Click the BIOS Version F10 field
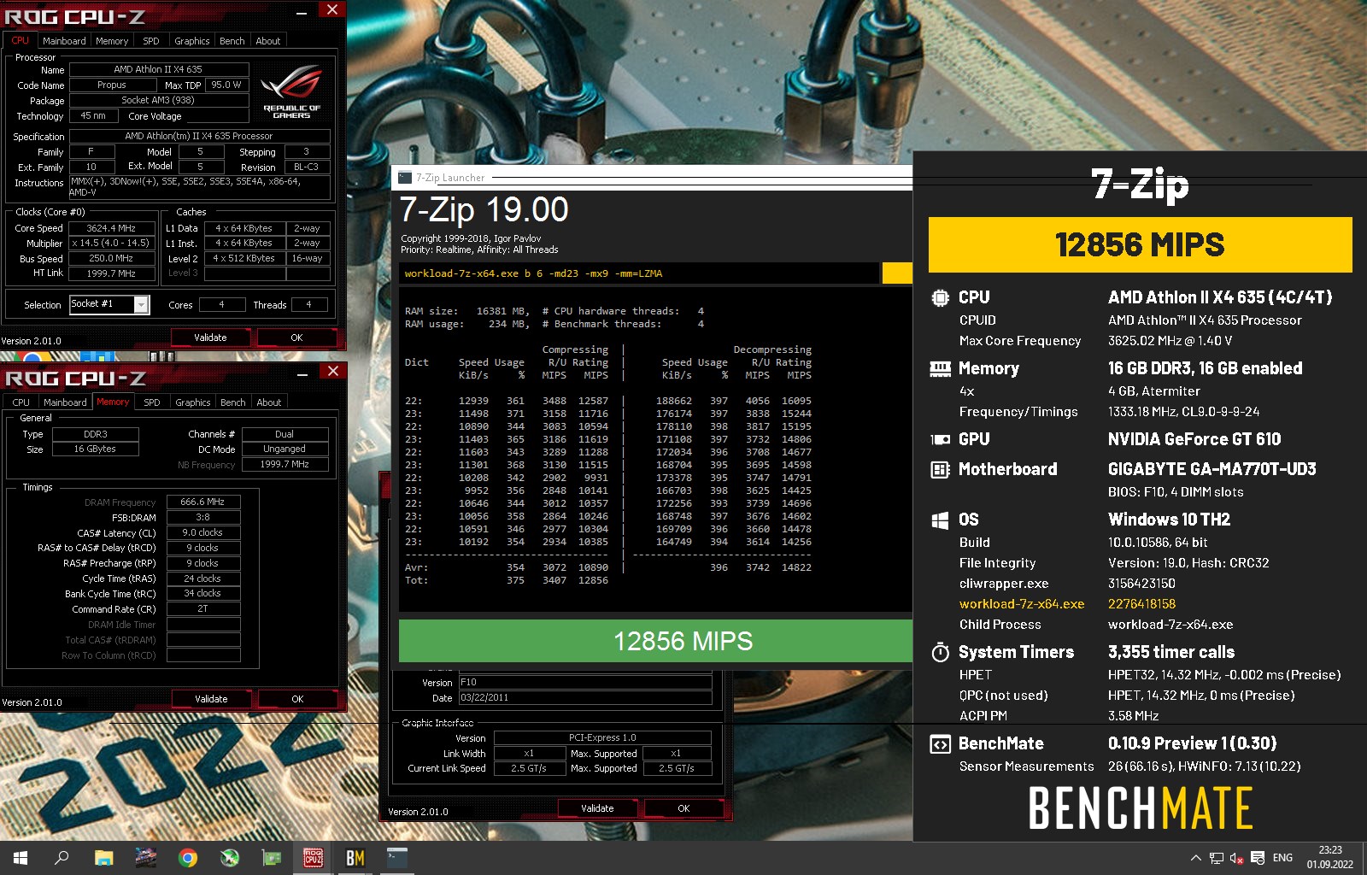This screenshot has height=875, width=1367. point(585,683)
